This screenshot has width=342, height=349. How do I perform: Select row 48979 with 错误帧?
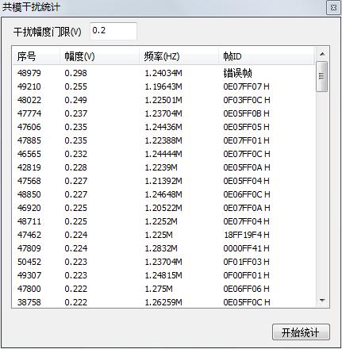tap(163, 73)
